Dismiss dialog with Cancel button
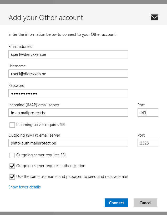167x215 pixels. (x=145, y=203)
